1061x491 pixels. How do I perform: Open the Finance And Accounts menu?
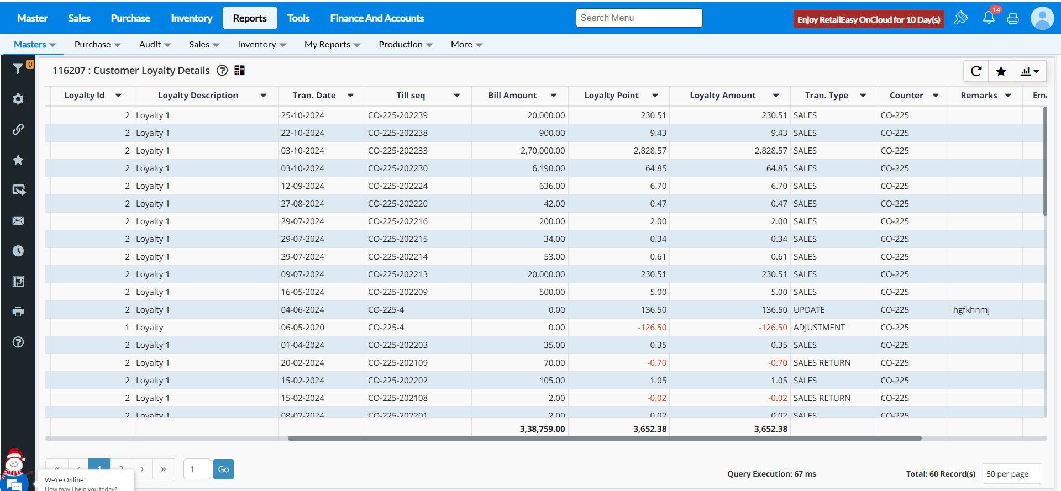(x=377, y=18)
